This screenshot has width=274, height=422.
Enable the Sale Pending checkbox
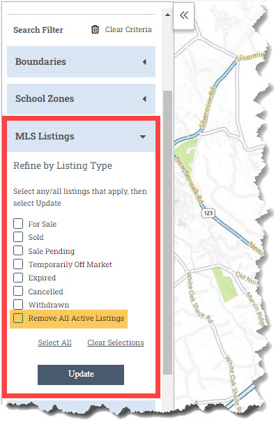[18, 250]
